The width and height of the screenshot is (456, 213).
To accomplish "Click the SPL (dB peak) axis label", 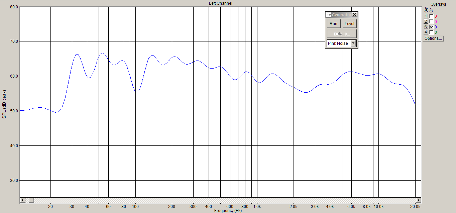I will [4, 104].
